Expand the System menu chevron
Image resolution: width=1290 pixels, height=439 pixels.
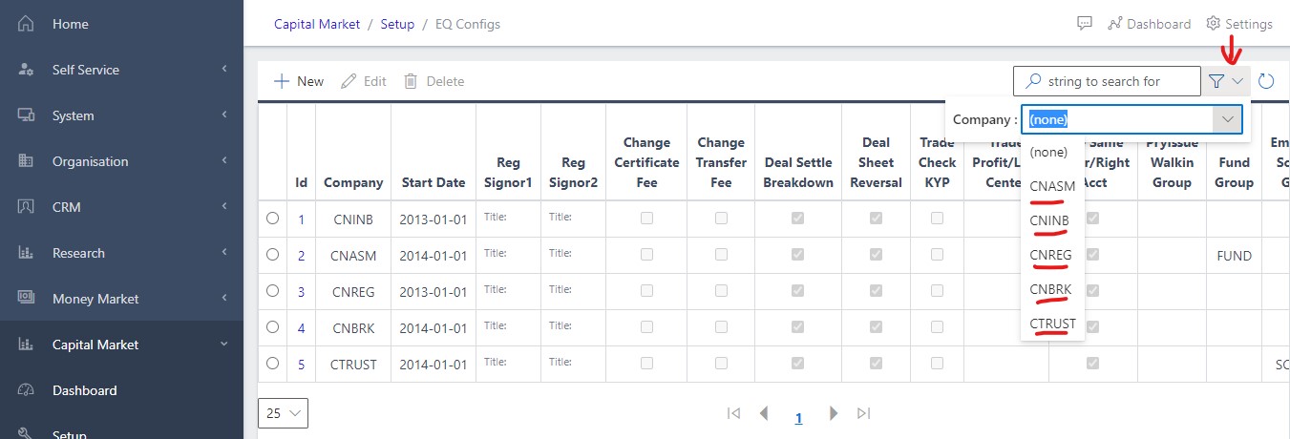click(223, 115)
